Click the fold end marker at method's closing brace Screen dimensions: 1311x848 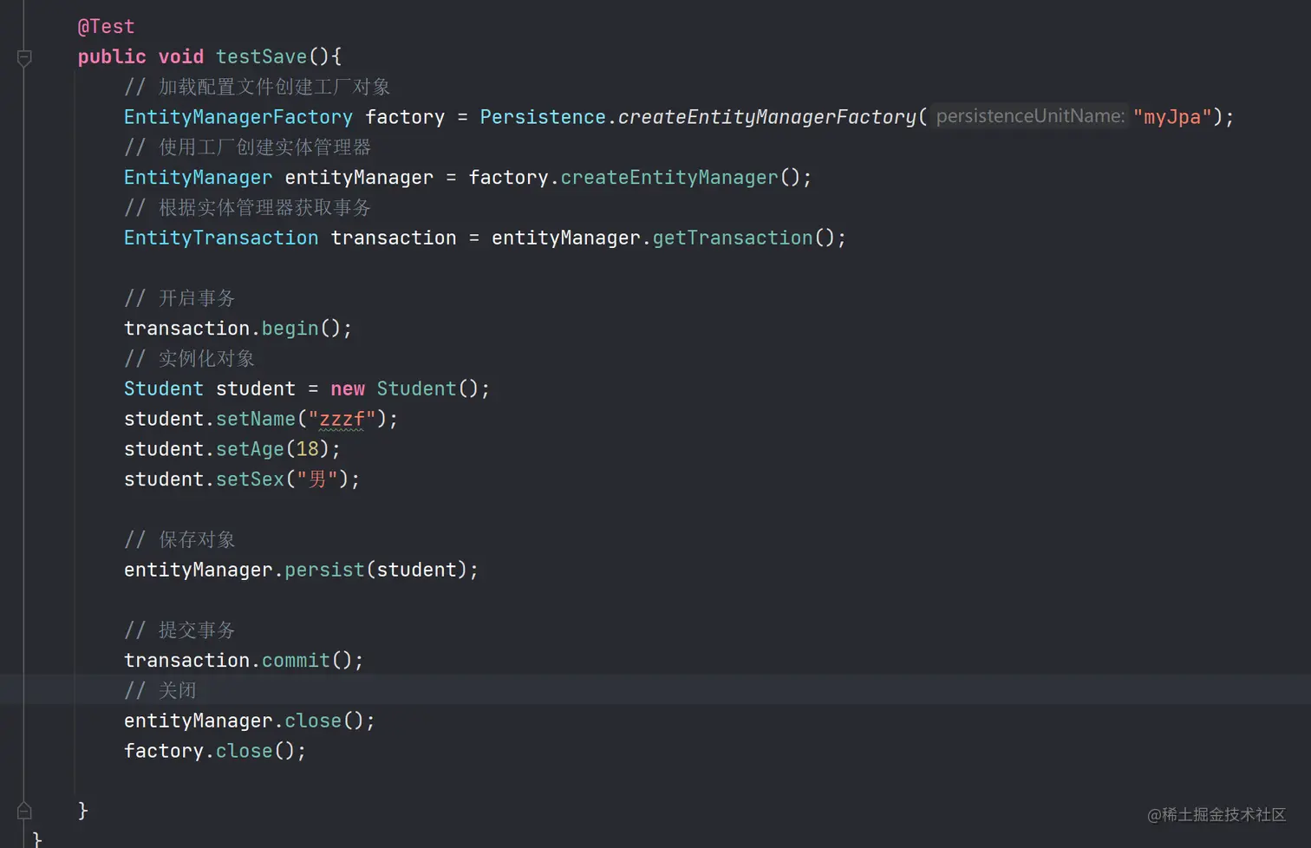tap(24, 811)
